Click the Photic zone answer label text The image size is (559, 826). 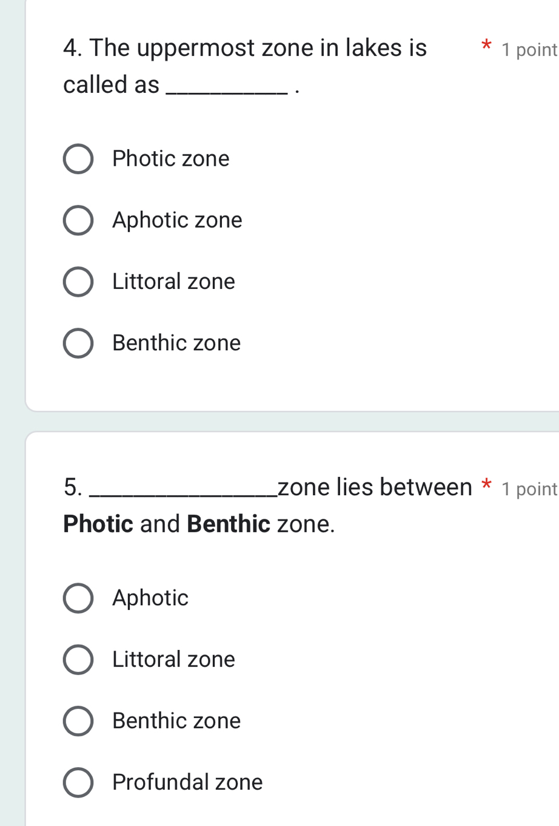point(170,159)
